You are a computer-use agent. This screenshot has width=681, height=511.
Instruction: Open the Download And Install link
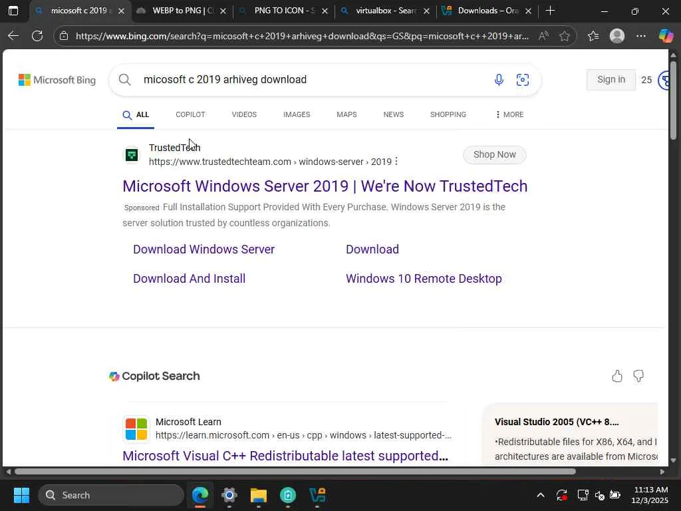pos(190,279)
